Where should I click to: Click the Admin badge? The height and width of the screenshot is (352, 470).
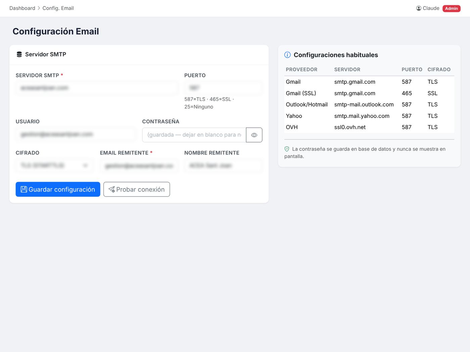pyautogui.click(x=452, y=8)
